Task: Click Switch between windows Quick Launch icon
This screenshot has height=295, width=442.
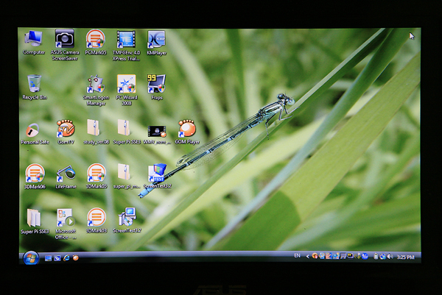Action: point(57,258)
